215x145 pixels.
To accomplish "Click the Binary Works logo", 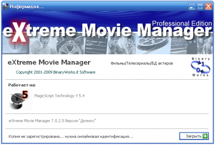I will (x=200, y=67).
